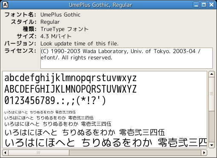The image size is (217, 158).
Task: Click the vertical scrollbar down arrow
Action: pos(211,145)
